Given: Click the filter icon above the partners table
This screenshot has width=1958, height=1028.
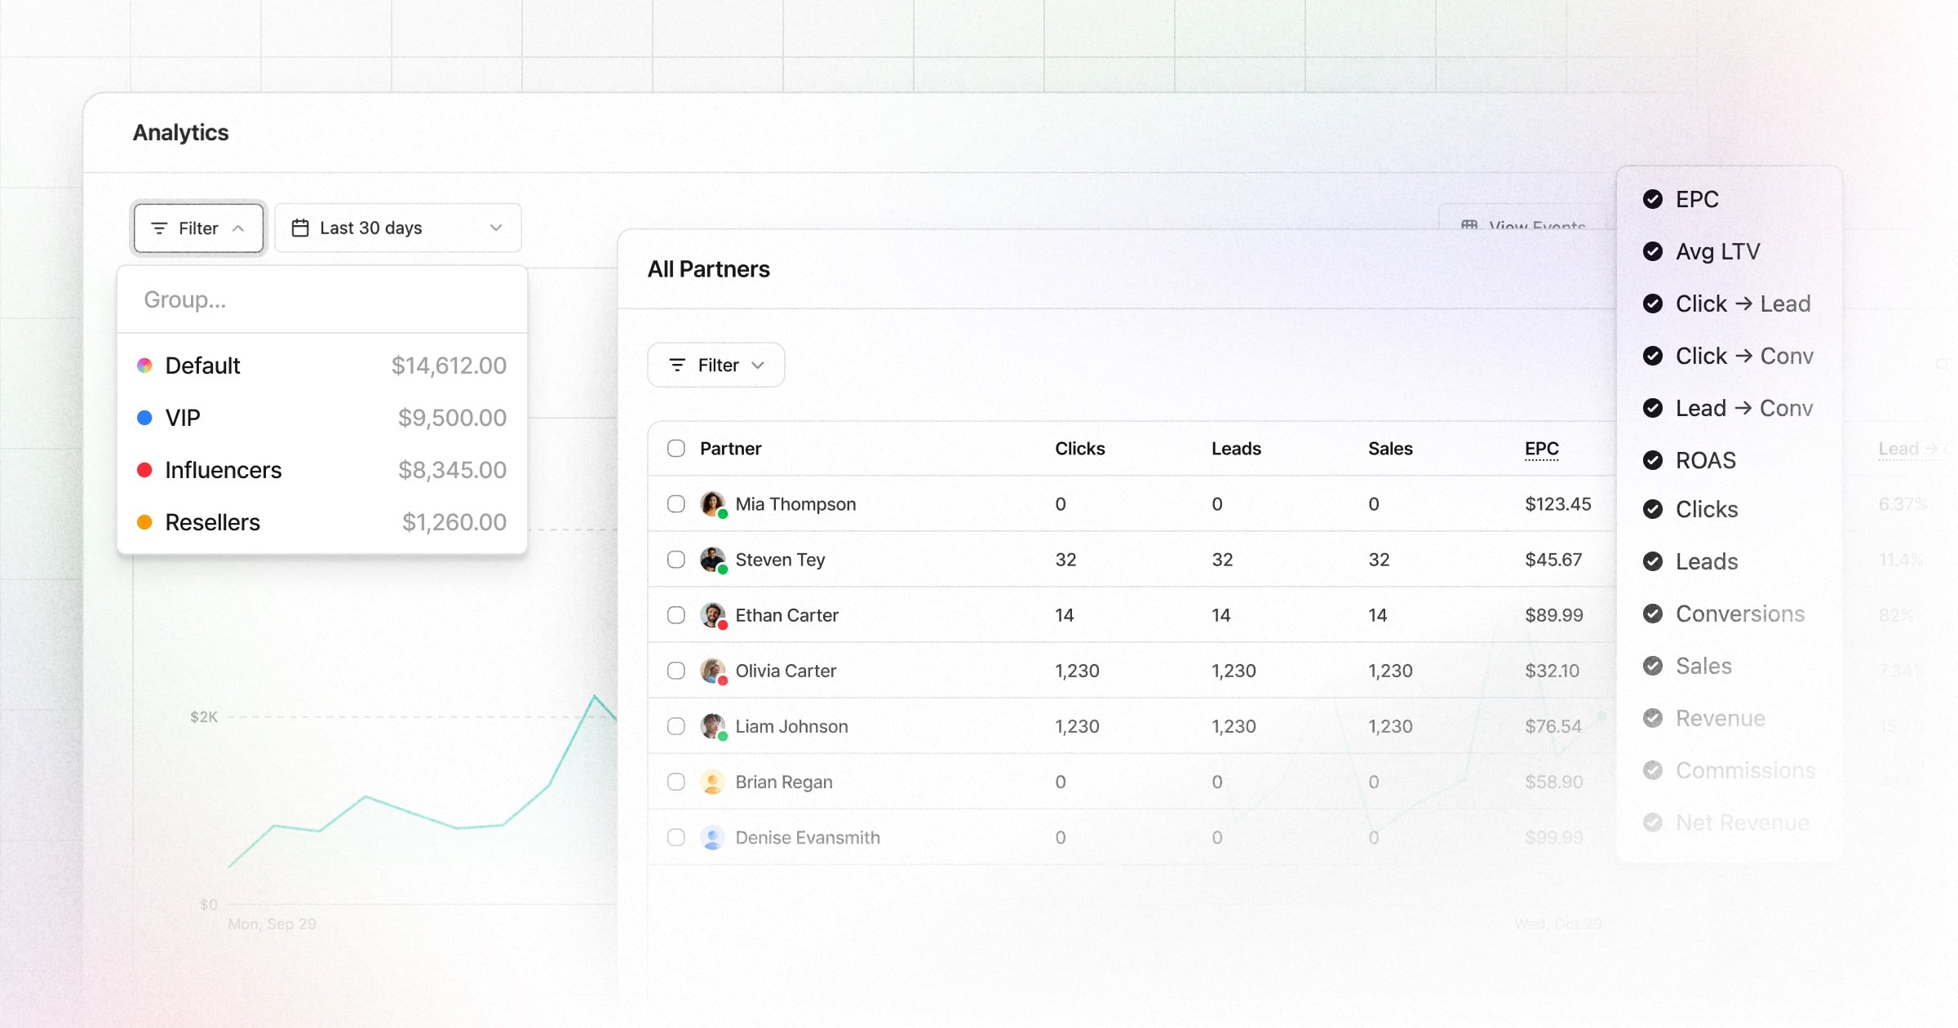Looking at the screenshot, I should pos(677,365).
